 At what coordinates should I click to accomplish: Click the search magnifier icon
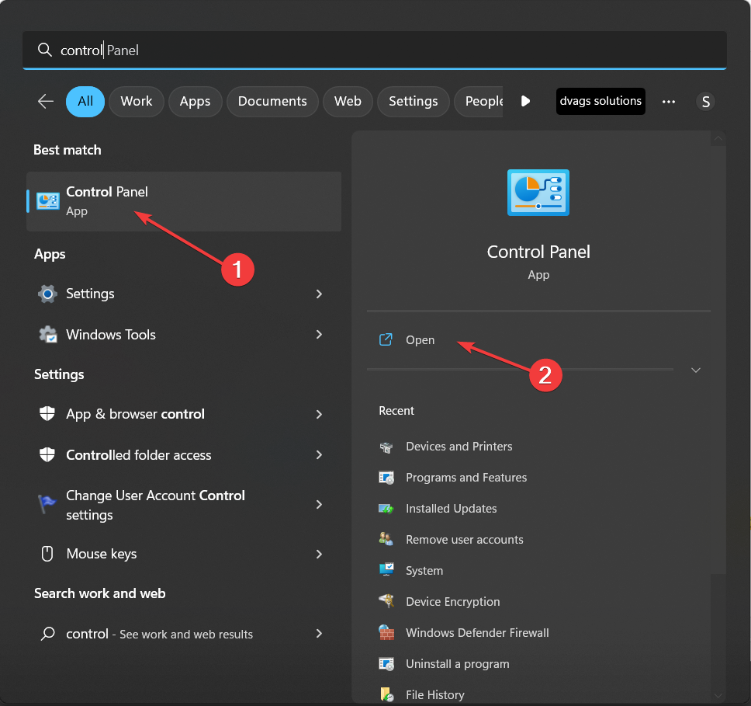click(44, 50)
